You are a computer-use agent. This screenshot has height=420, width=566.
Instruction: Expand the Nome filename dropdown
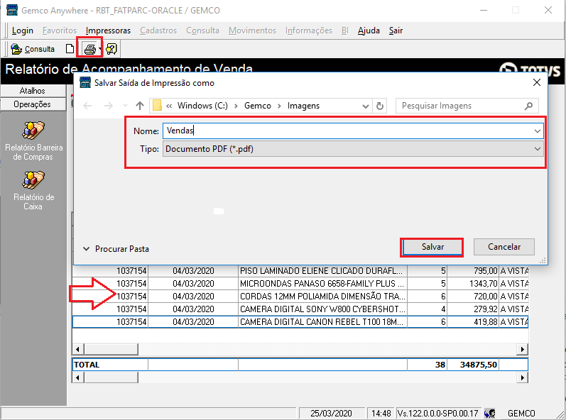point(538,131)
